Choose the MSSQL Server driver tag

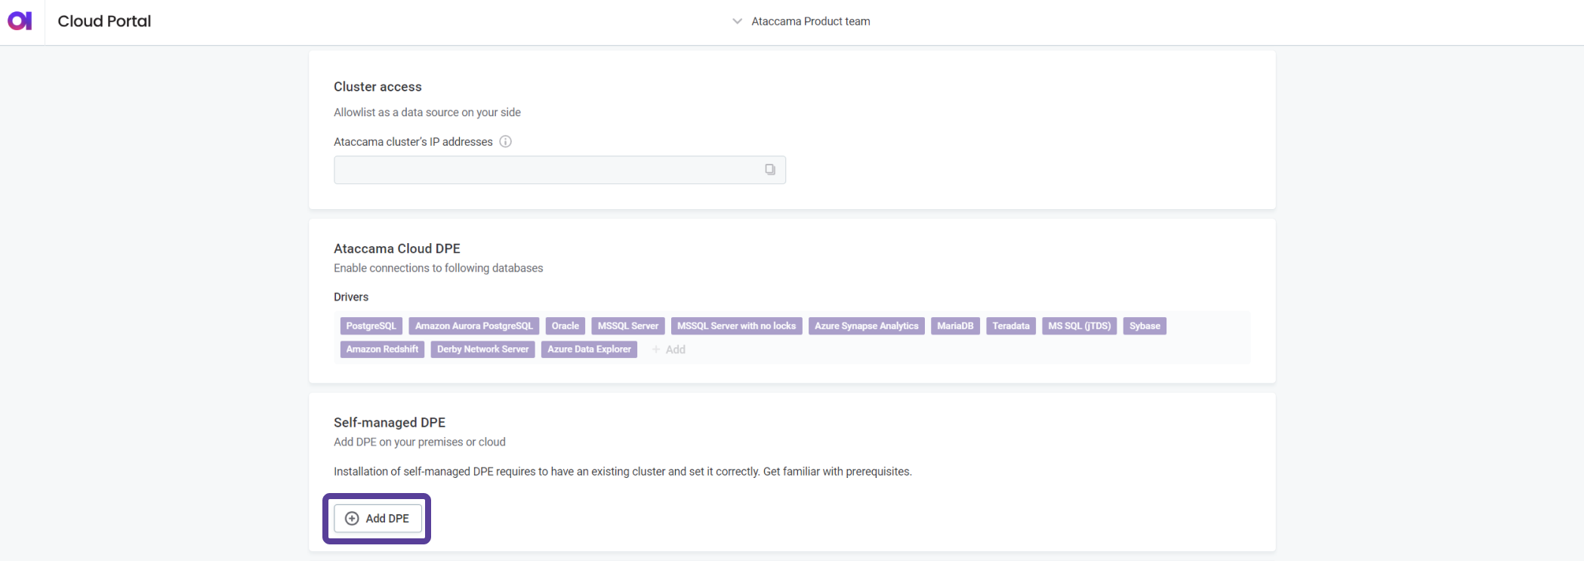(627, 326)
